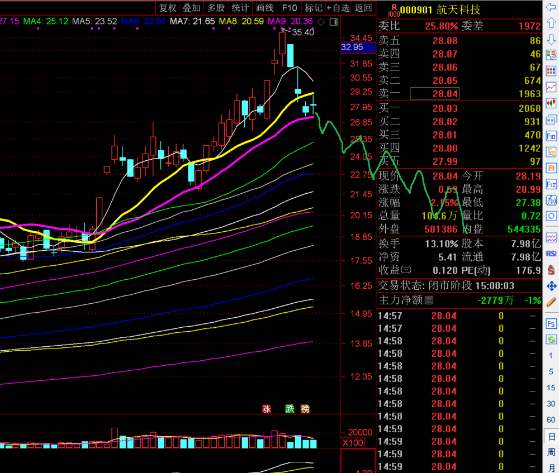
Task: Click the 外盘 501386 value
Action: (440, 230)
